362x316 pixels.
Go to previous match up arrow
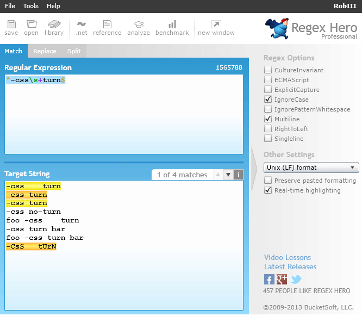click(x=218, y=175)
